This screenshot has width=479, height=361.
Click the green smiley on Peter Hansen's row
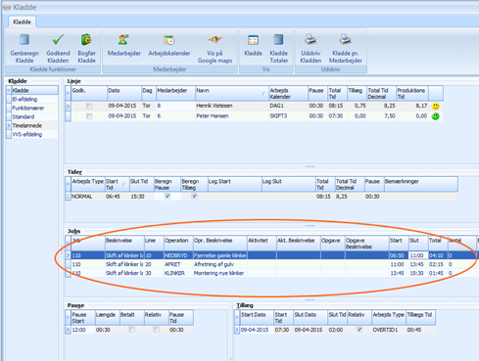[x=435, y=116]
